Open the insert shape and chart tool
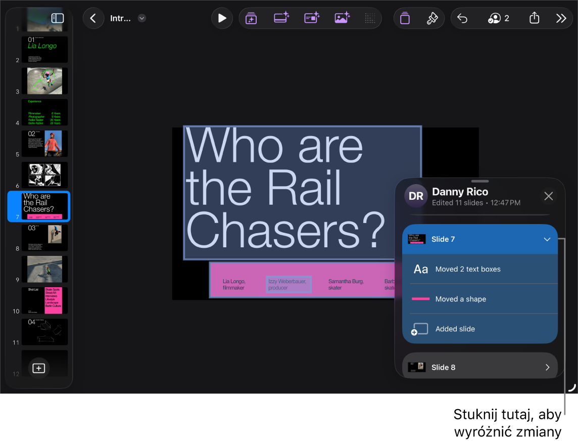Screen dimensions: 578x441 [x=312, y=18]
